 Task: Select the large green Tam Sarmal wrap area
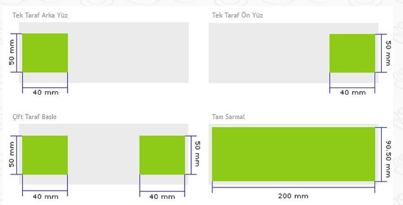(293, 154)
